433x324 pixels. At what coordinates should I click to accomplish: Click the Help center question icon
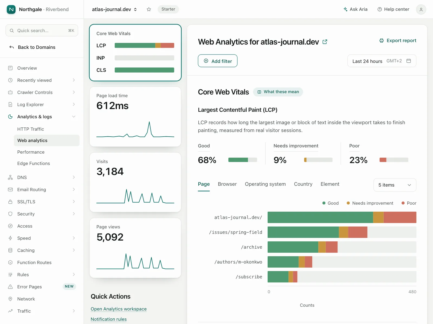click(x=380, y=9)
